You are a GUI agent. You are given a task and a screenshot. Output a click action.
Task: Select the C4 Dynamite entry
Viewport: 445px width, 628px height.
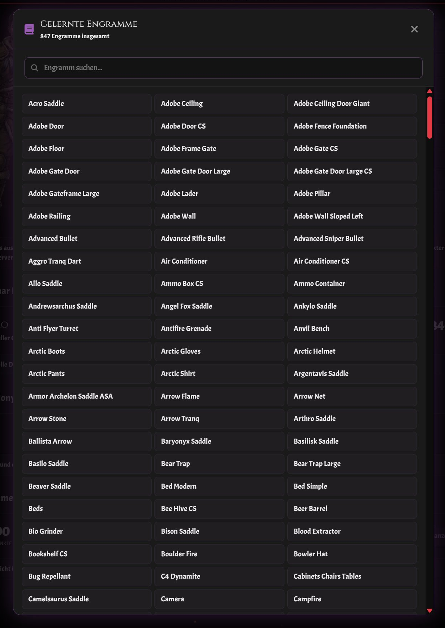pos(219,577)
